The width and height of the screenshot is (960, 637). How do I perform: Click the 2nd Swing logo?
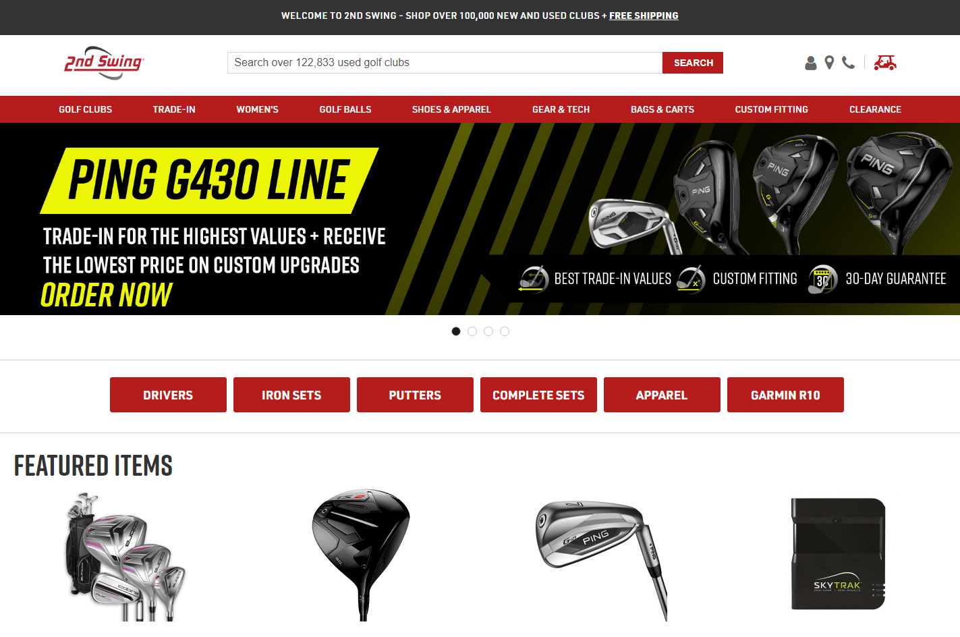coord(104,63)
